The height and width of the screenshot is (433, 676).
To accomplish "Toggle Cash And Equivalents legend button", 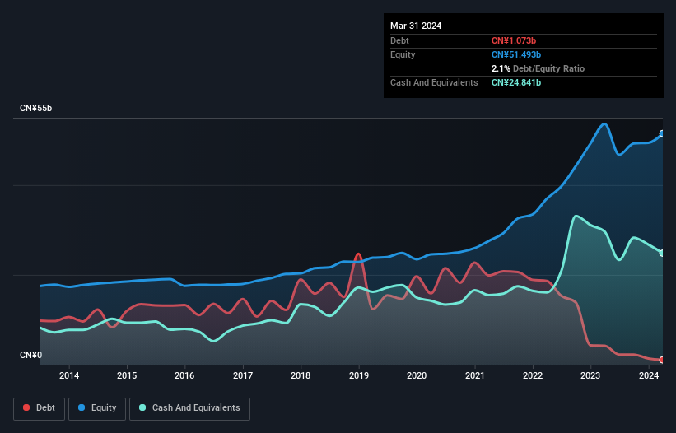I will [x=189, y=408].
